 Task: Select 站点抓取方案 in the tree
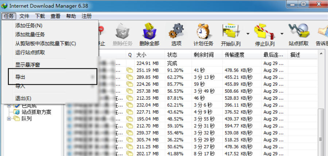pyautogui.click(x=36, y=112)
